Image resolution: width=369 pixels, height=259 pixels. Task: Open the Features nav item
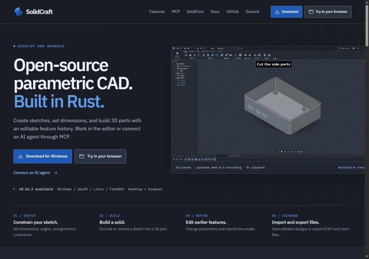pos(157,11)
